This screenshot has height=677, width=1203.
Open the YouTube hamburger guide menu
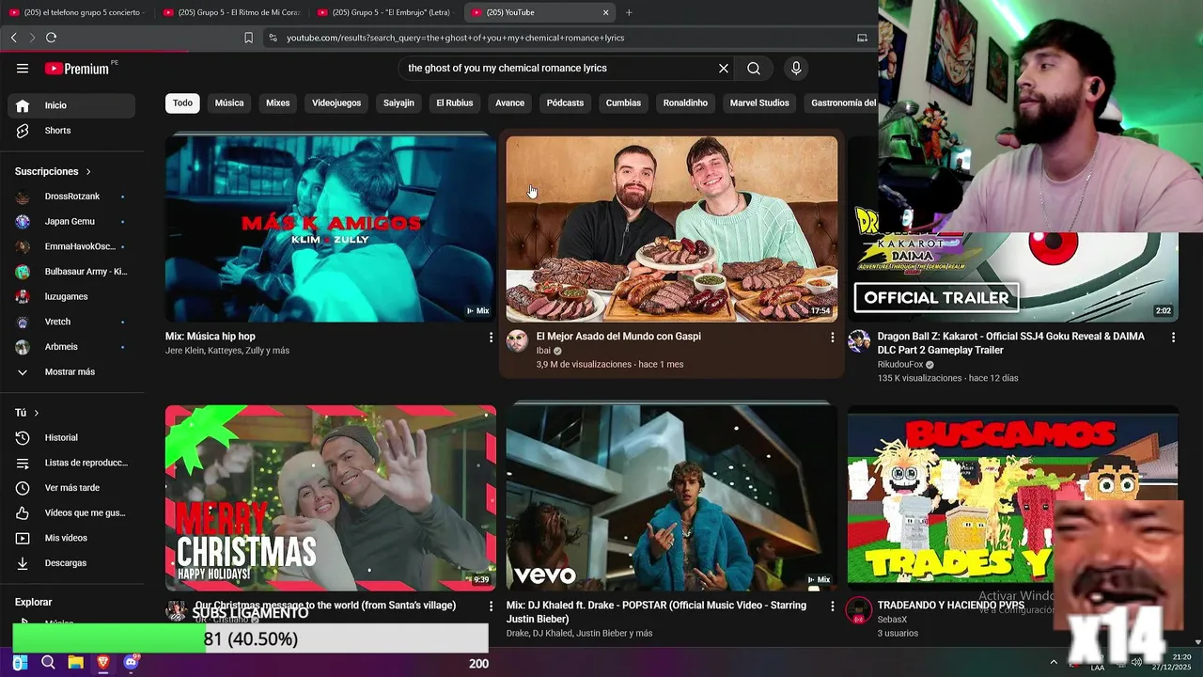[23, 69]
